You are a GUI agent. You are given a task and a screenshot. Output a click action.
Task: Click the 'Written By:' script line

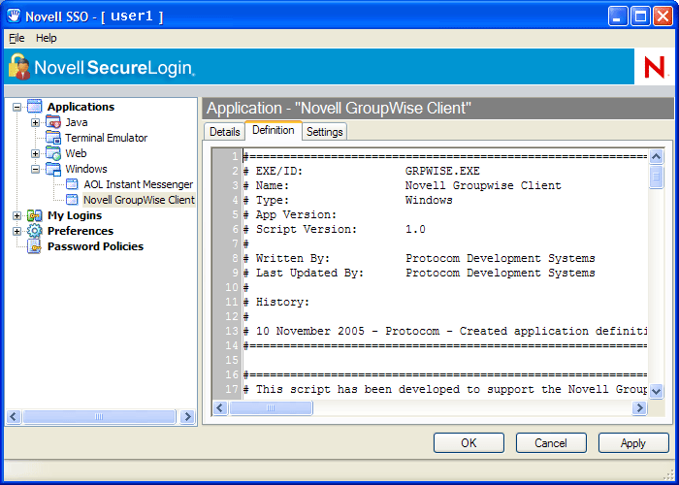[419, 259]
